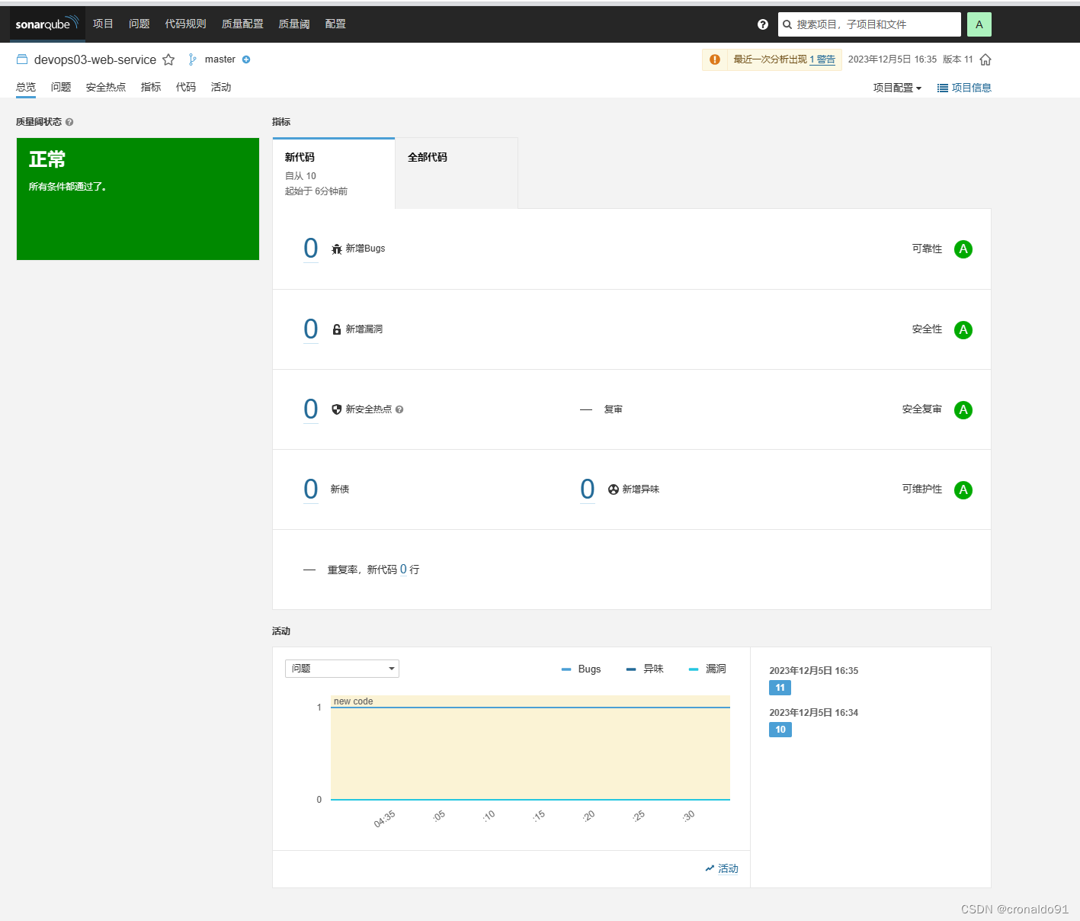1080x921 pixels.
Task: Click the version 10 activity badge
Action: (x=780, y=730)
